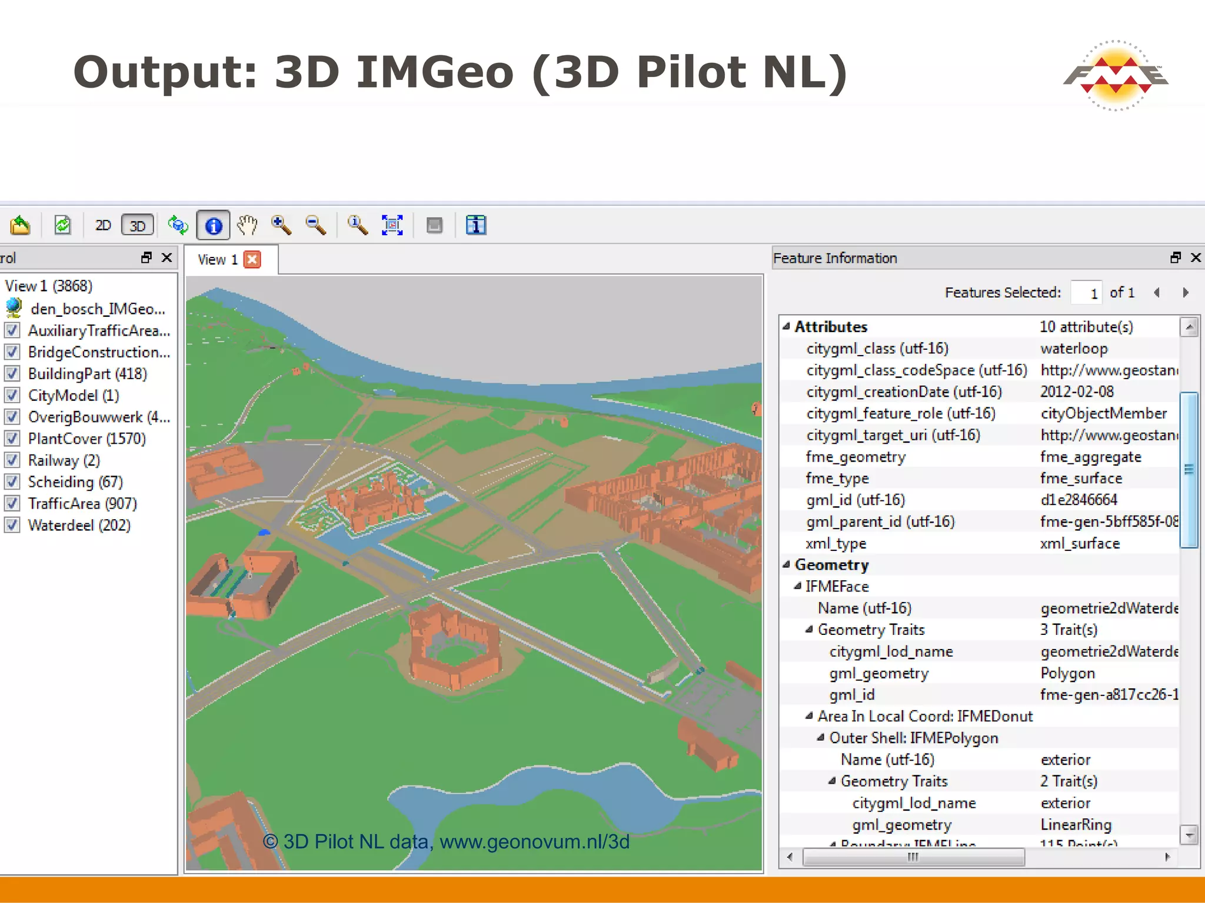Click the waterloop value cell

pos(1074,349)
